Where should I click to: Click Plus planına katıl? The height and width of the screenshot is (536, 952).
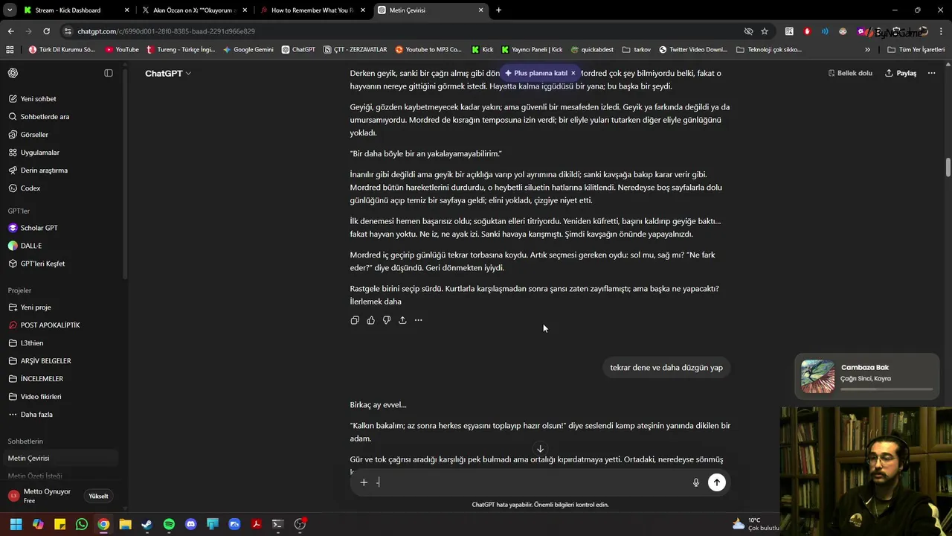tap(535, 73)
